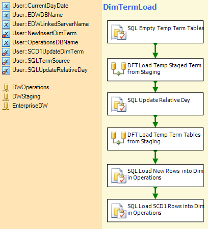The width and height of the screenshot is (208, 229).
Task: Click SQL Load SCD1 Rows task icon
Action: tap(119, 211)
